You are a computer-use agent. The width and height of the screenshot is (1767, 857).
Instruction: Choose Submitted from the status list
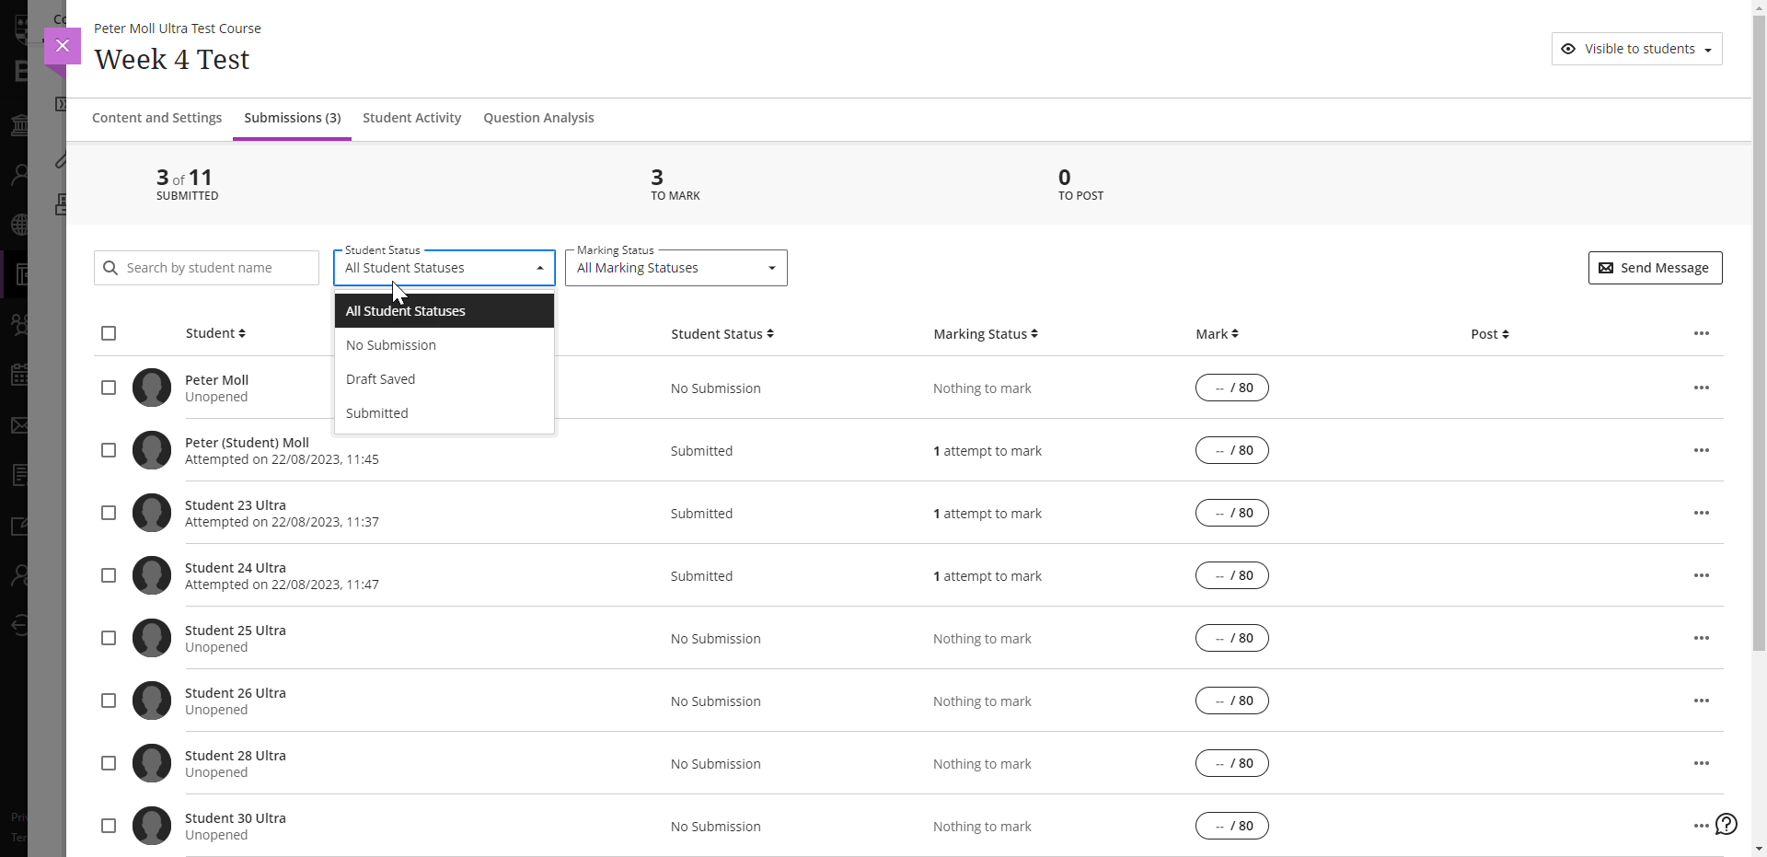click(377, 413)
